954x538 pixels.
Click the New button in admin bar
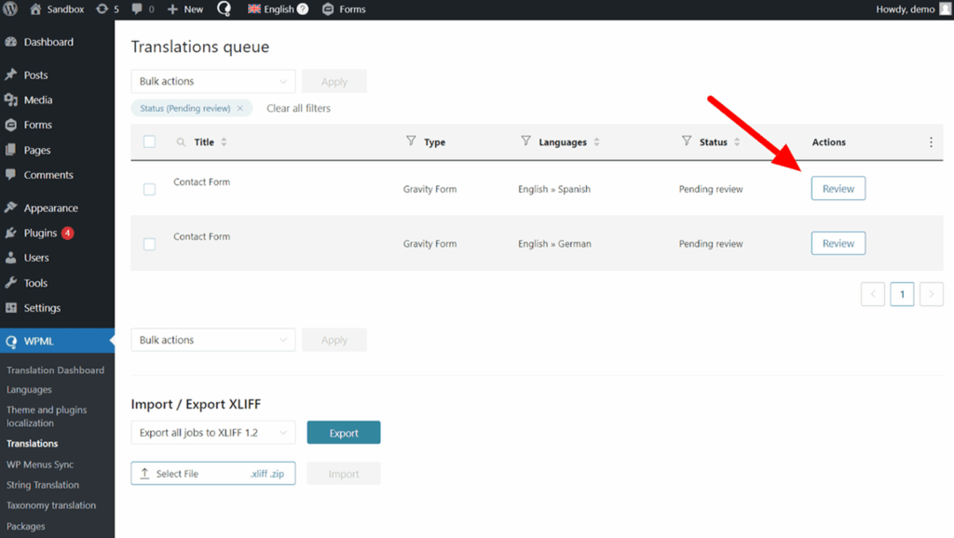point(185,9)
